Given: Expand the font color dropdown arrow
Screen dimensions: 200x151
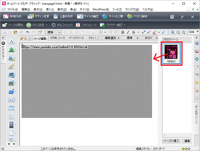Looking at the screenshot, I should click(x=159, y=32).
